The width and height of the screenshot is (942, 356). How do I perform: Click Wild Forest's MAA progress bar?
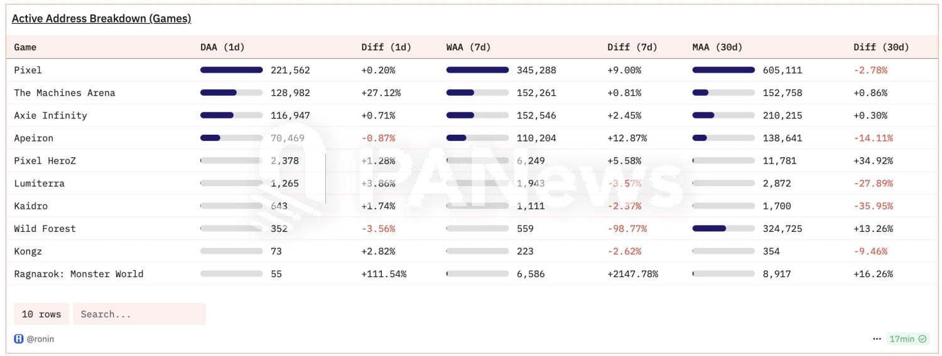click(x=723, y=229)
